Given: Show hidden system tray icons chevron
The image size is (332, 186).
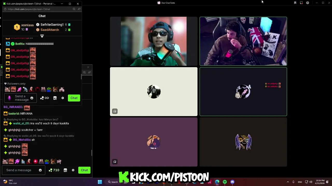Looking at the screenshot, I should [288, 182].
